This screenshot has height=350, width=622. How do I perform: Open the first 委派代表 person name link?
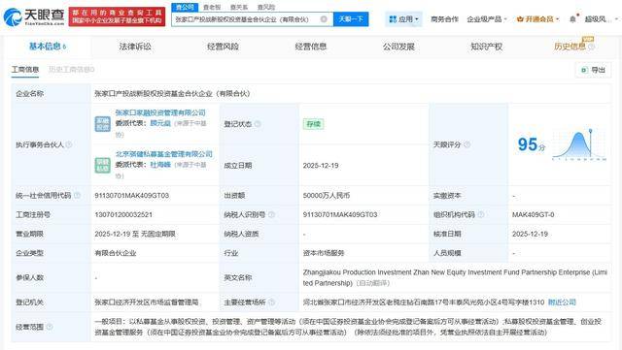(x=160, y=123)
